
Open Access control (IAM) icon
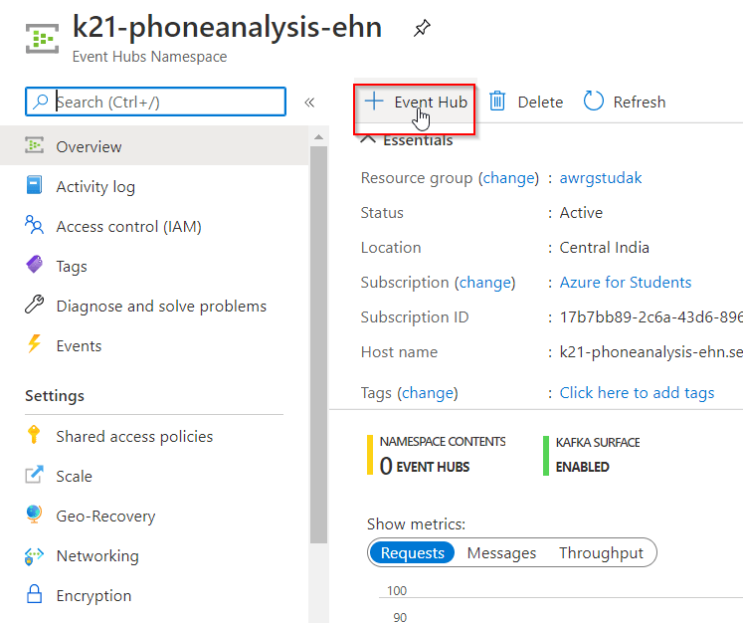pos(35,226)
